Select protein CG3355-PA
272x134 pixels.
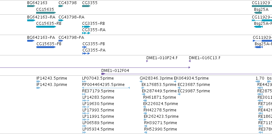tap(94, 50)
